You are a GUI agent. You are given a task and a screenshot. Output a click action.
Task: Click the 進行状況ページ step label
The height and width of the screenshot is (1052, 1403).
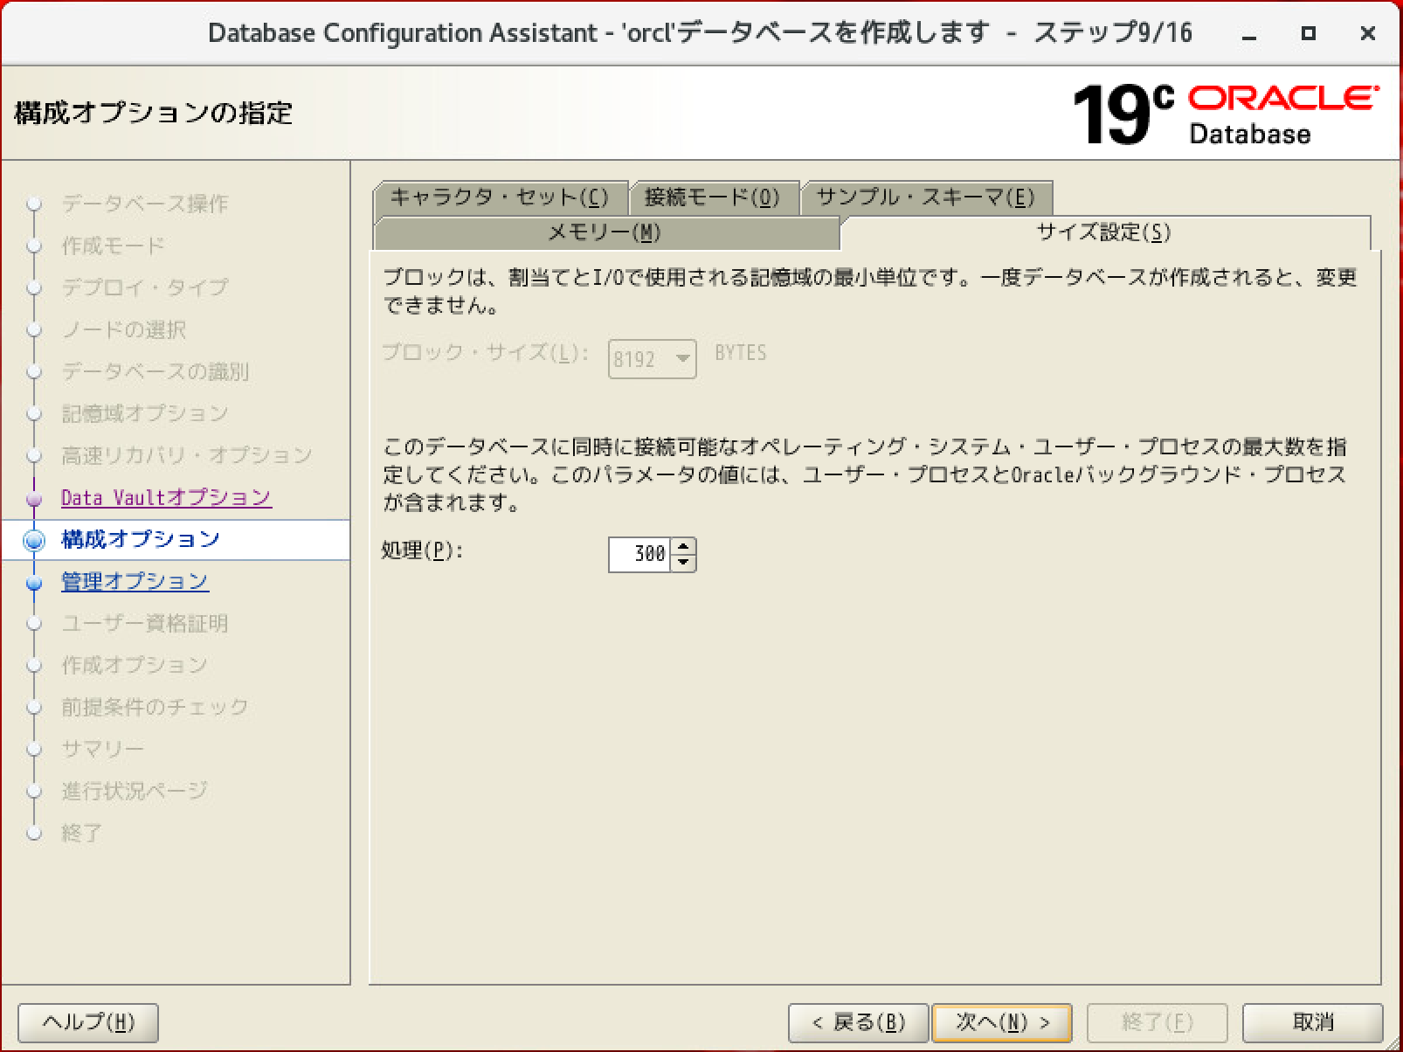click(135, 791)
